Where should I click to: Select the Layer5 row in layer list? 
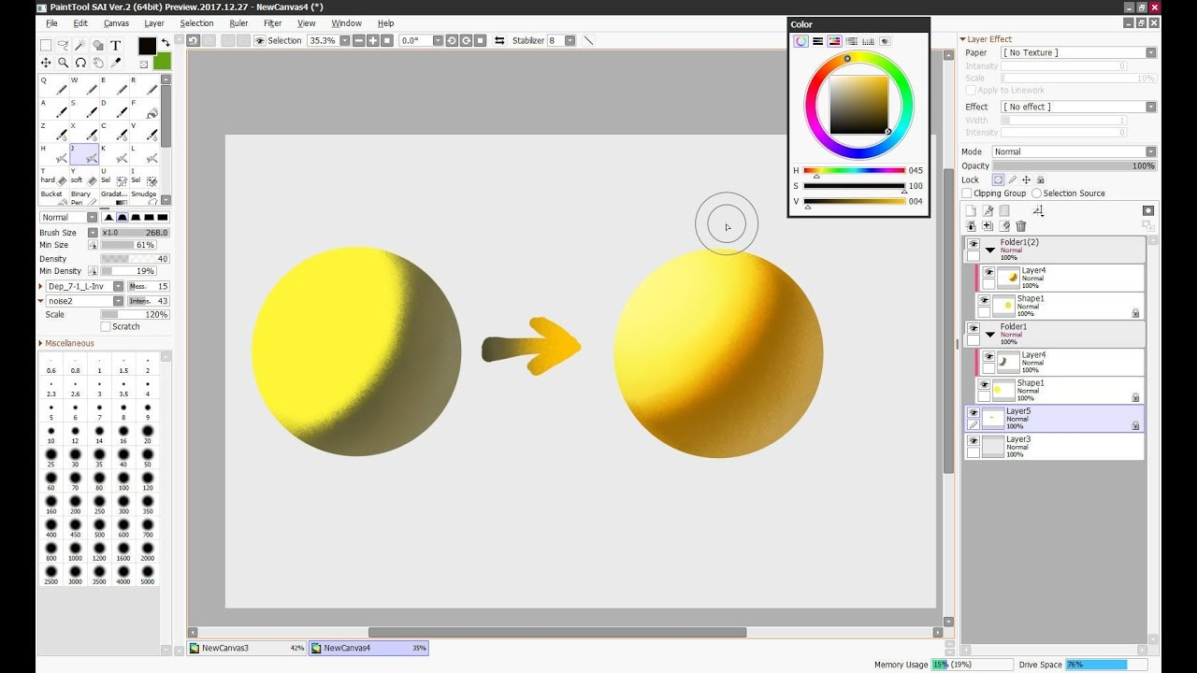tap(1054, 419)
